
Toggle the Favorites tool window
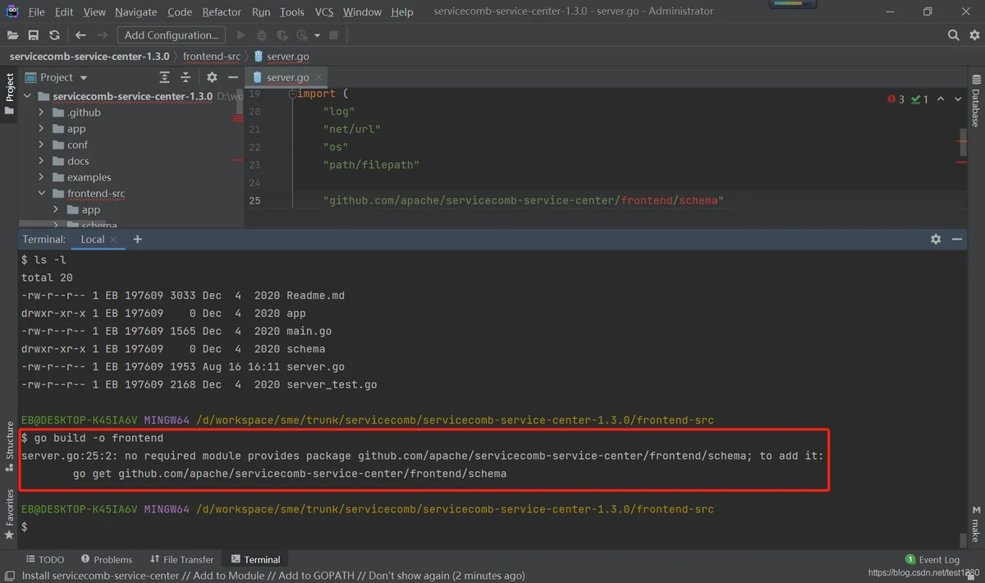click(9, 514)
